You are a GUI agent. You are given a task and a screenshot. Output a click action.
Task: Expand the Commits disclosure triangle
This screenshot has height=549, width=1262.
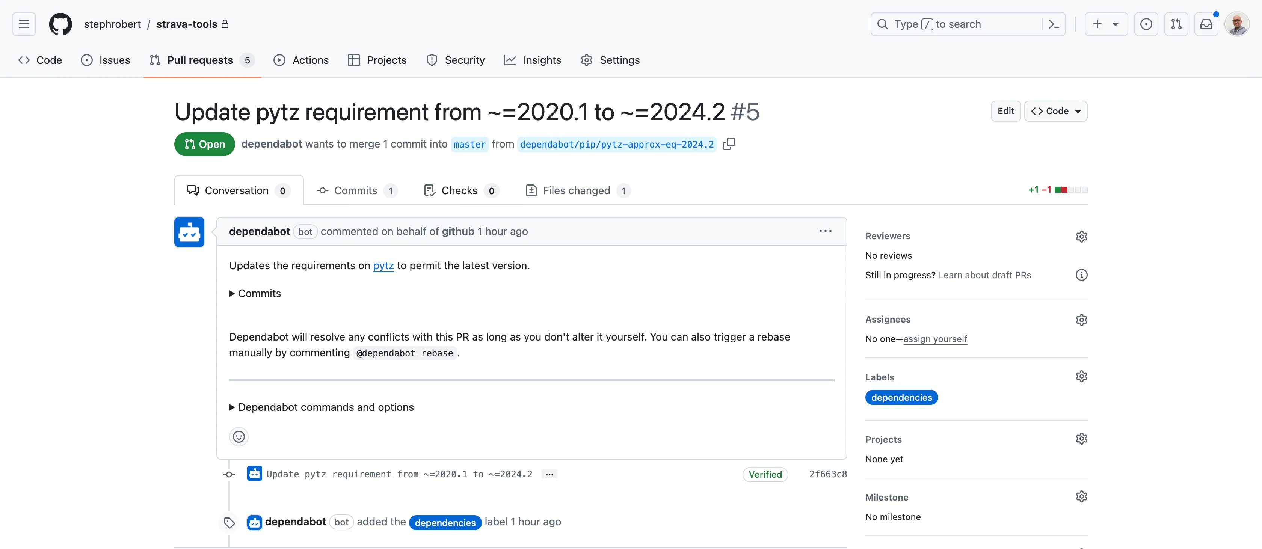231,293
